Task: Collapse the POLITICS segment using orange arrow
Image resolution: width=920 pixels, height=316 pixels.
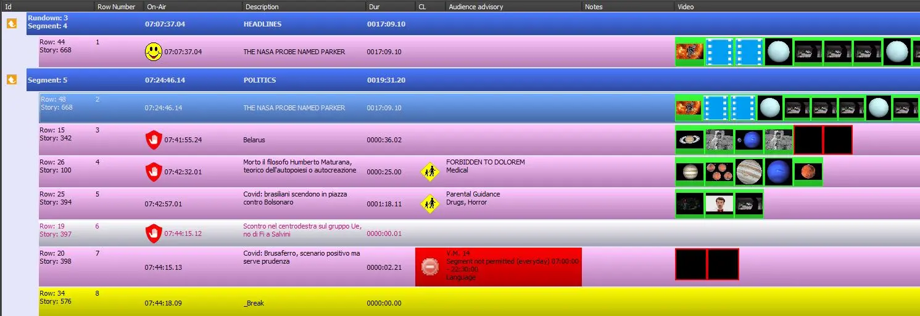Action: click(x=12, y=80)
